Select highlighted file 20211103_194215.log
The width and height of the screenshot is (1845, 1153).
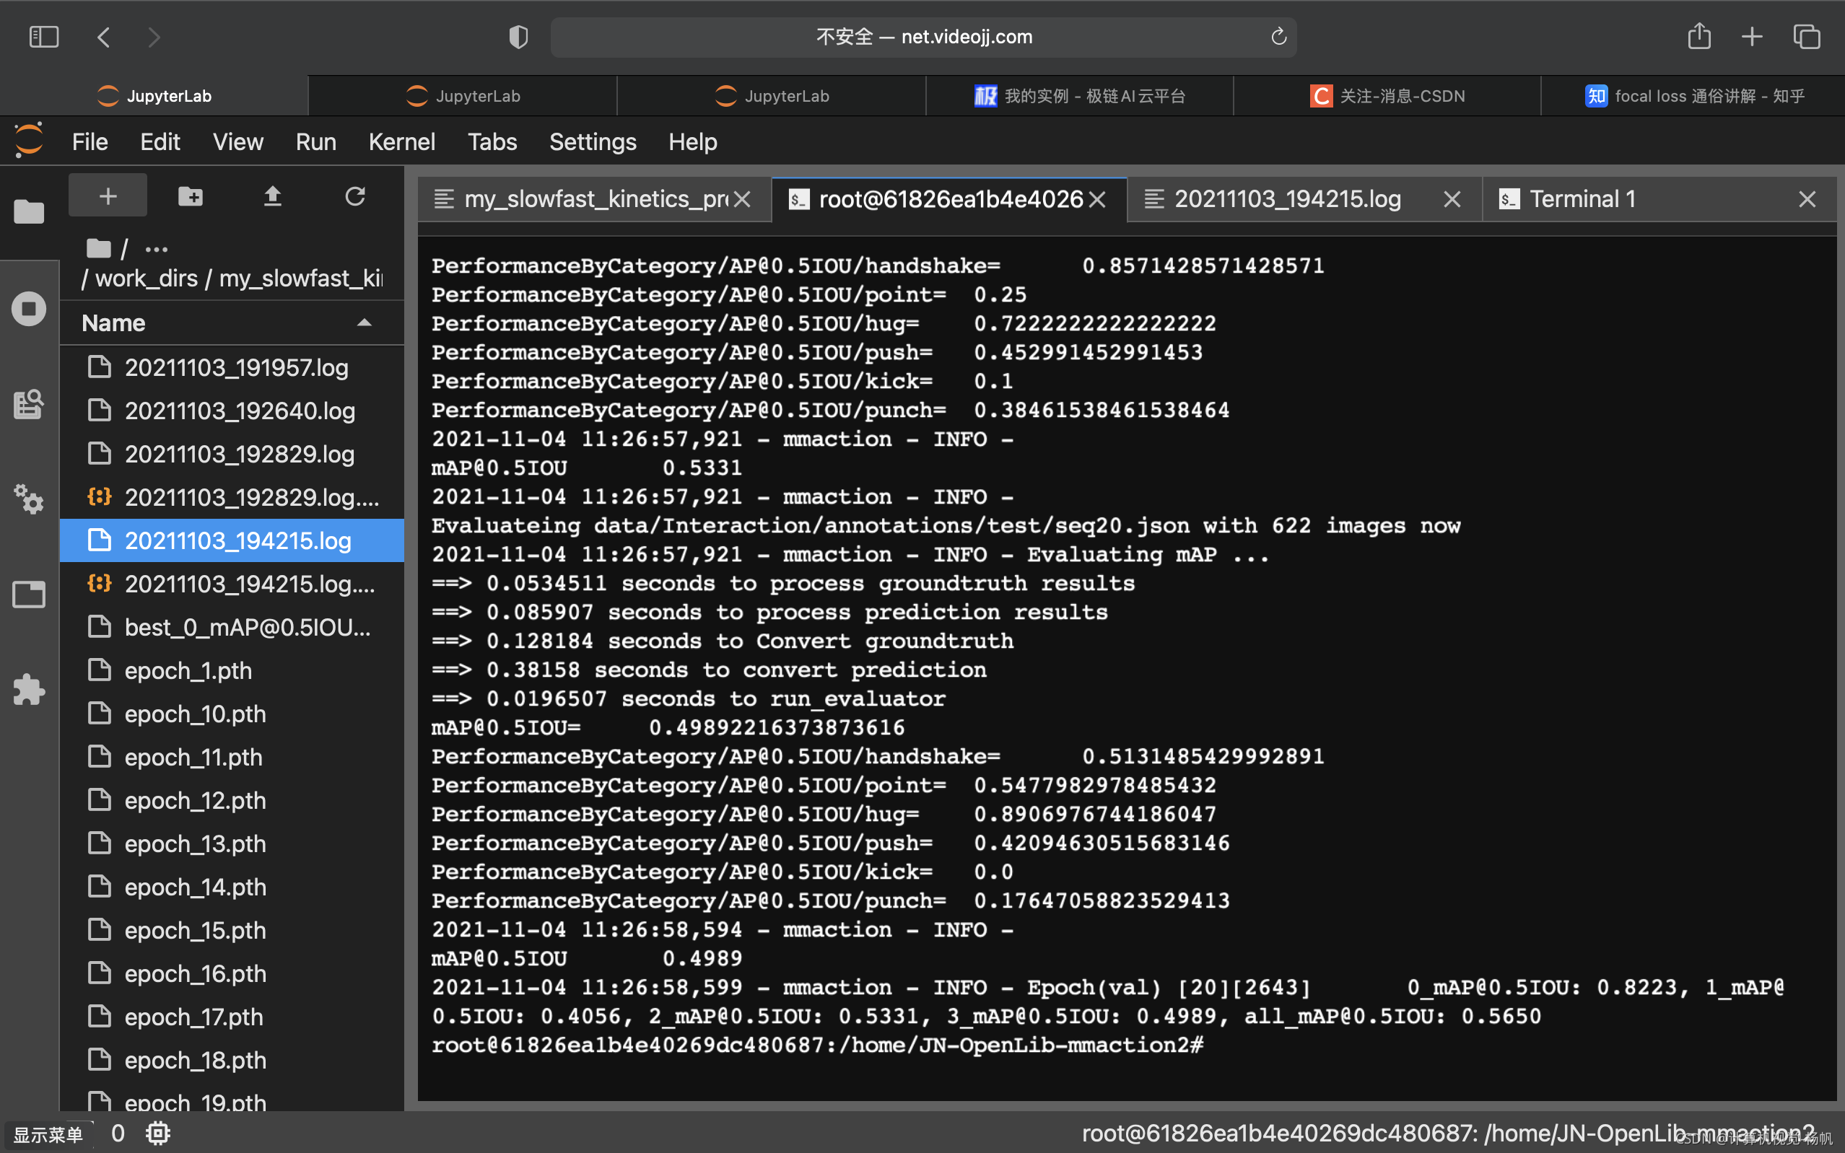point(232,540)
